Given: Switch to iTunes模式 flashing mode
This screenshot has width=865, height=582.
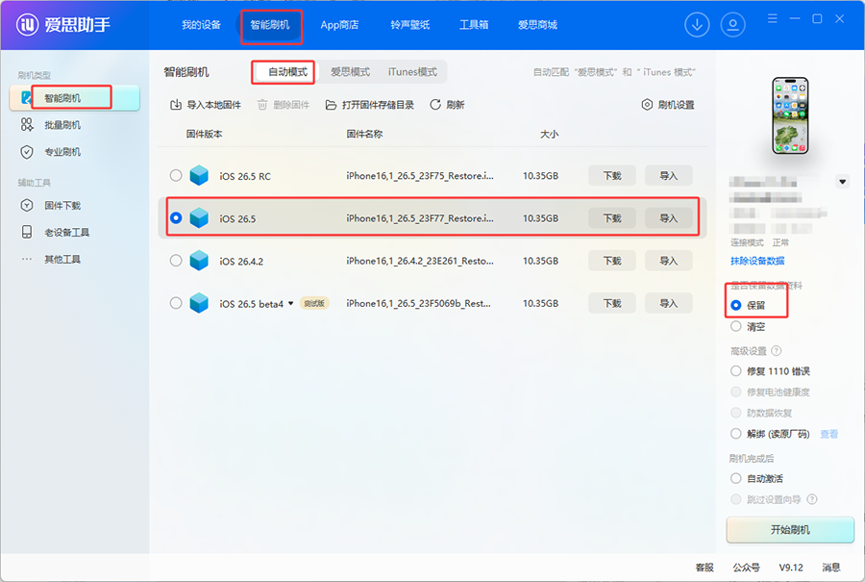Looking at the screenshot, I should (412, 72).
